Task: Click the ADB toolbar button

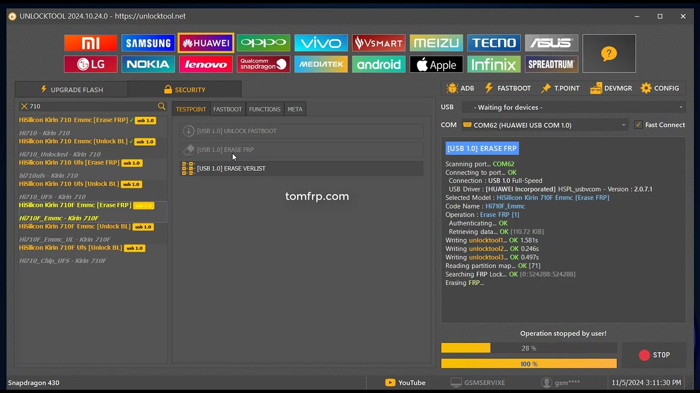Action: tap(460, 88)
